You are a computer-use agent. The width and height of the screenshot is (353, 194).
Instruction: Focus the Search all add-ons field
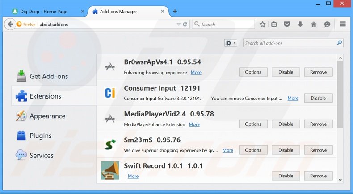click(x=293, y=43)
